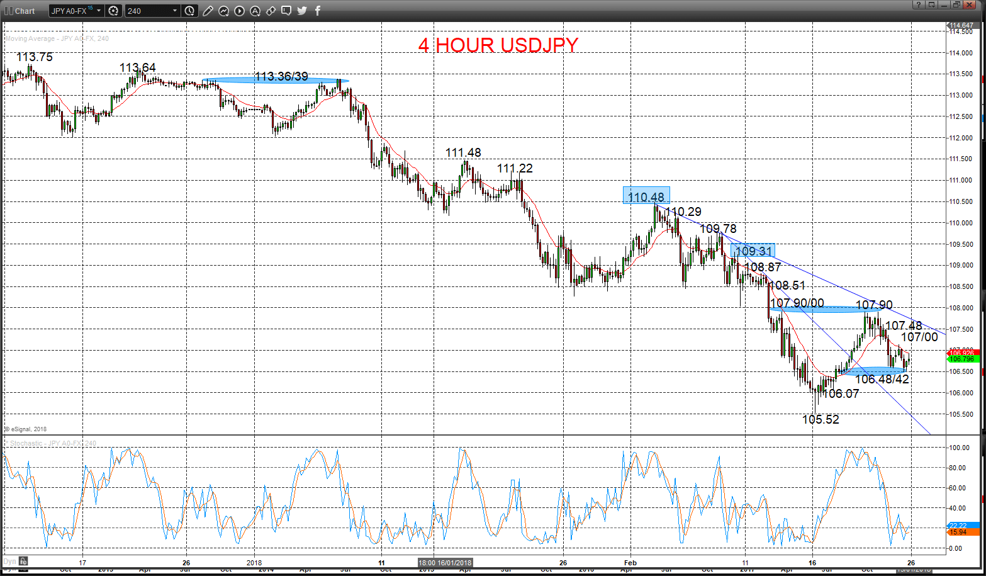
Task: Click the play replay icon
Action: (x=239, y=11)
